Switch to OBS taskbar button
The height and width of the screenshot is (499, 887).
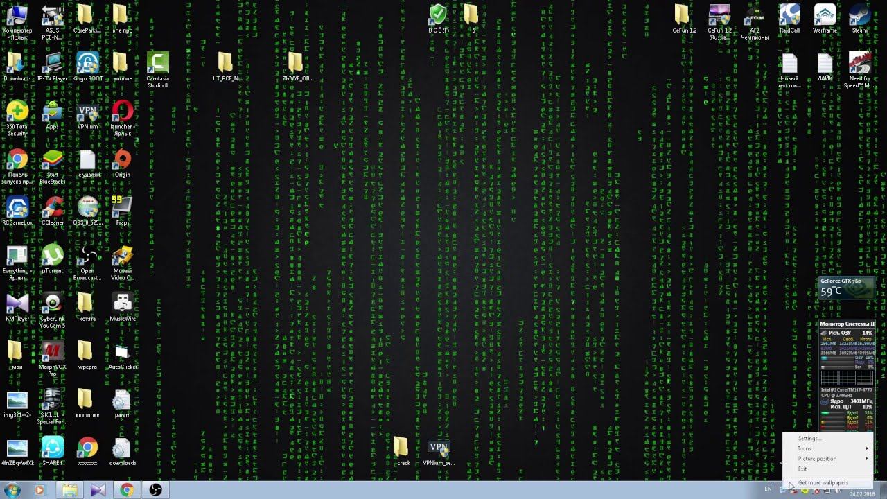pos(155,490)
